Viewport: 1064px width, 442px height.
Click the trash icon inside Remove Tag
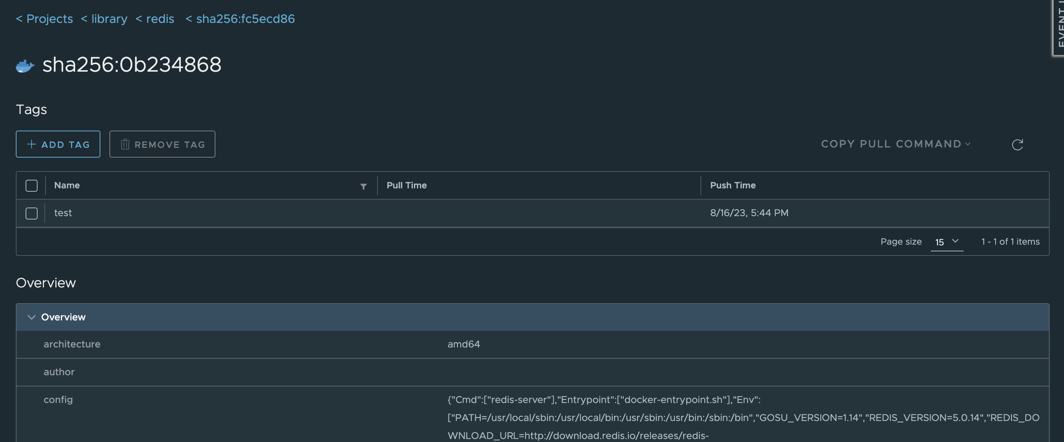click(125, 144)
